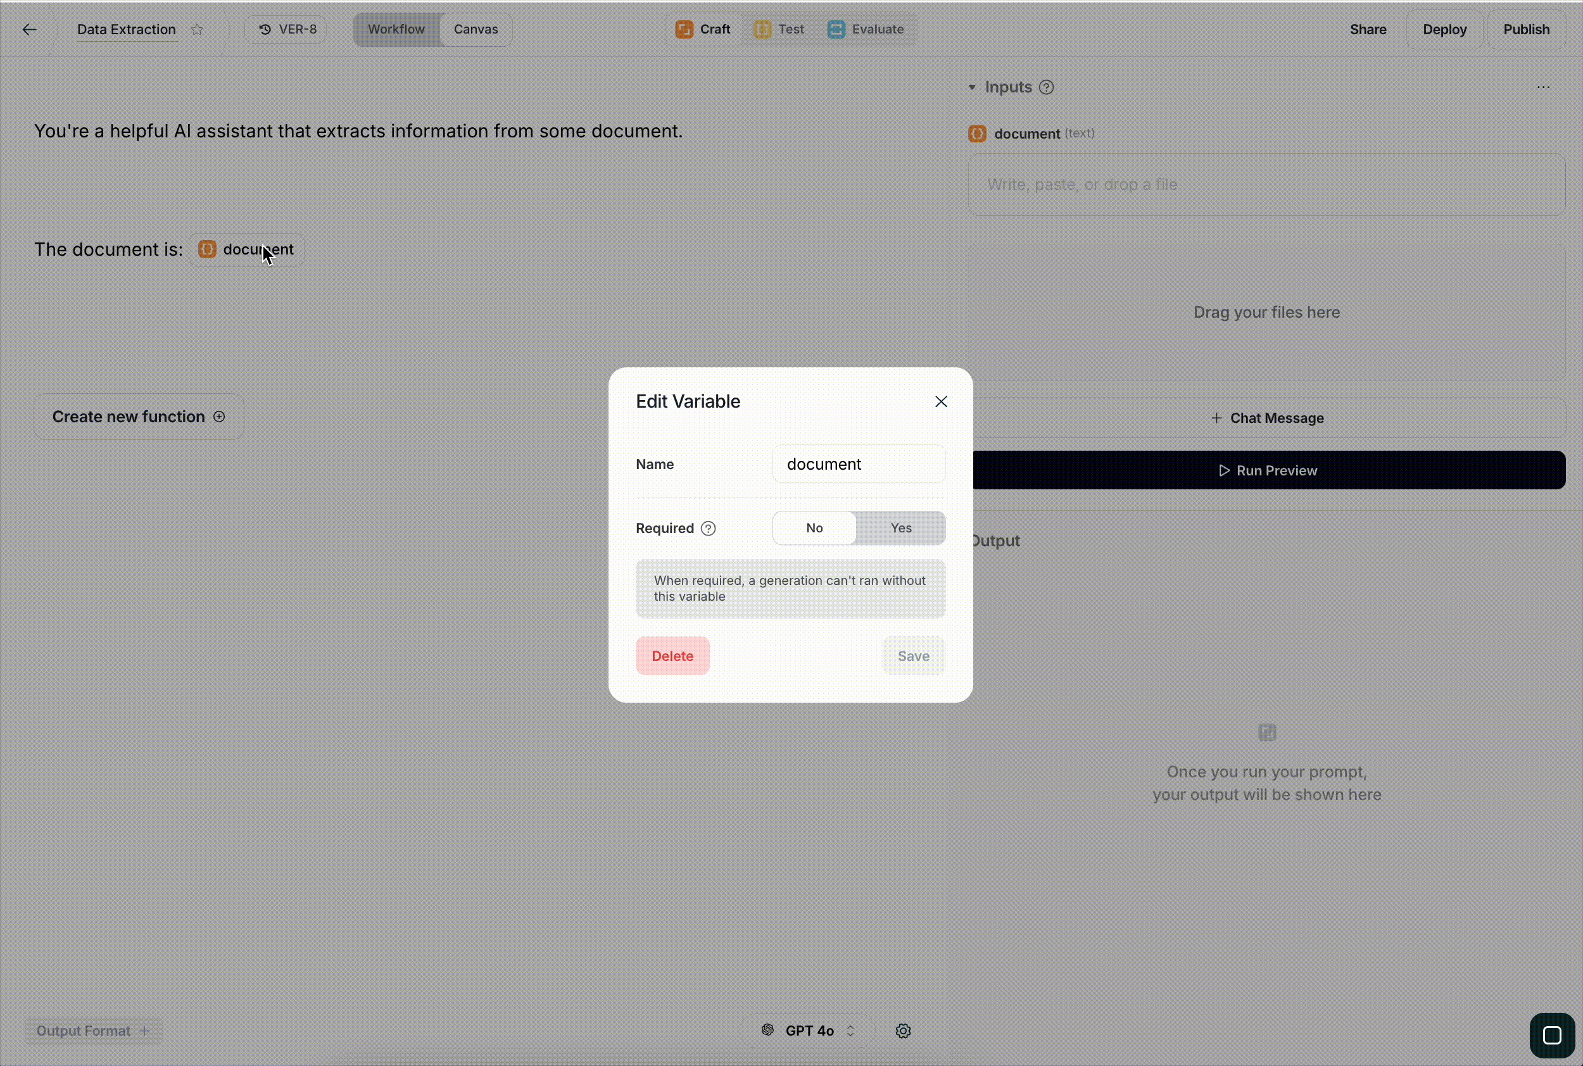1583x1066 pixels.
Task: Click the Name field showing document
Action: point(858,463)
